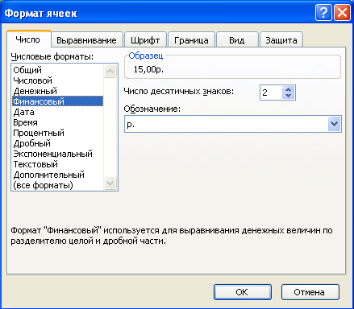Viewport: 354px width, 309px height.
Task: Select Дробный number format
Action: tap(57, 143)
